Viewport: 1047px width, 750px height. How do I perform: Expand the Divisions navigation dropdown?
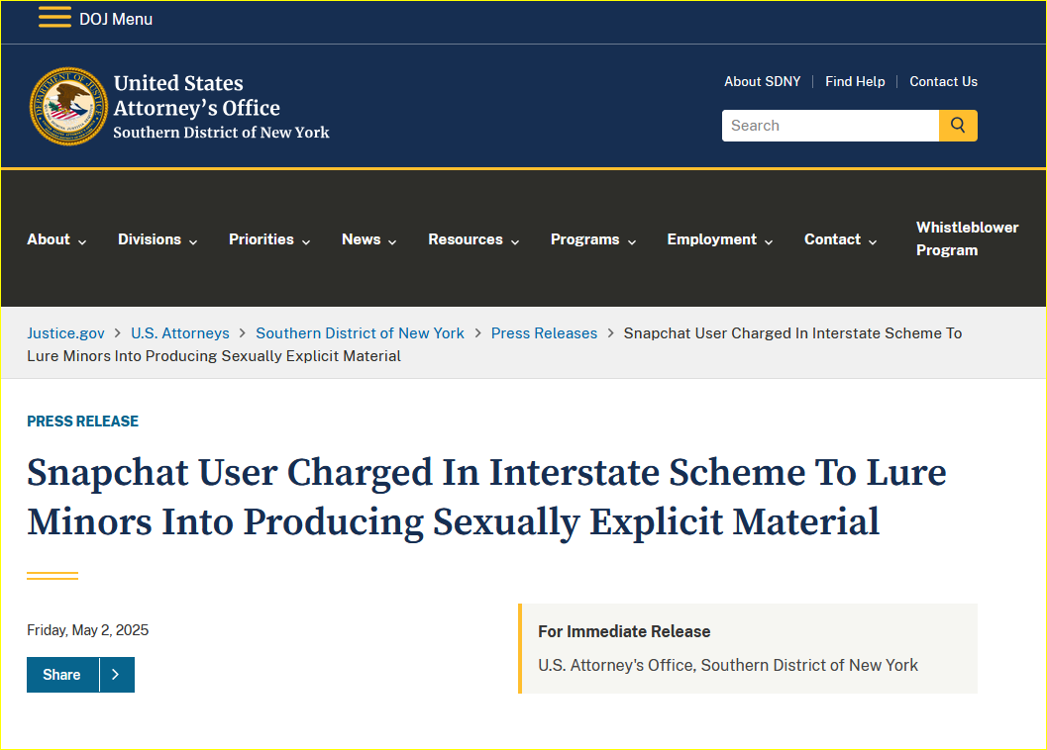point(157,239)
